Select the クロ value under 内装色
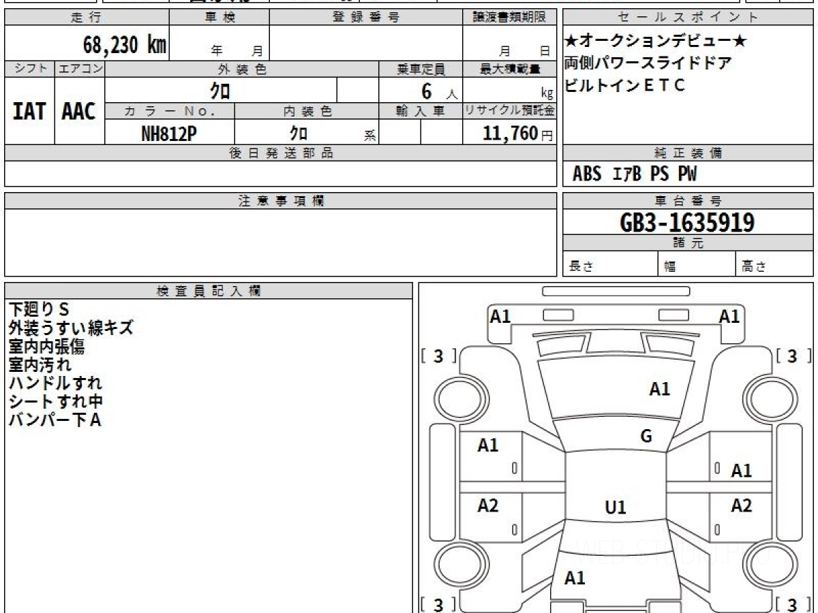 pyautogui.click(x=298, y=133)
